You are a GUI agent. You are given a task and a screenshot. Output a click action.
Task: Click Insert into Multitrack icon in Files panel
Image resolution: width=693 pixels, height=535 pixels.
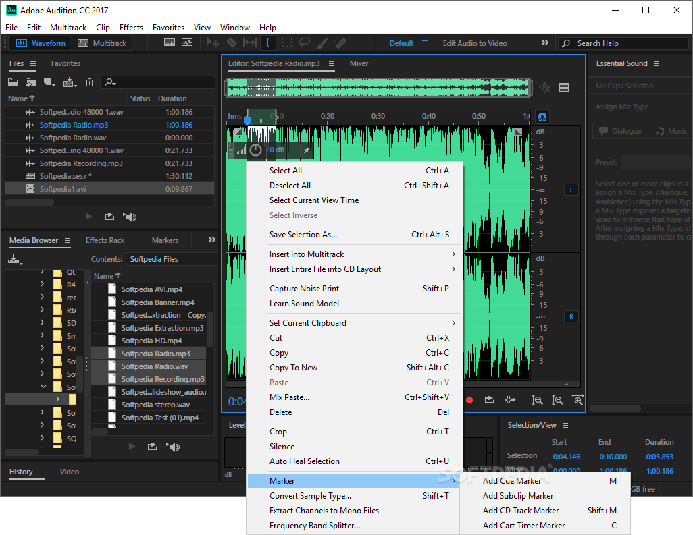coord(70,82)
